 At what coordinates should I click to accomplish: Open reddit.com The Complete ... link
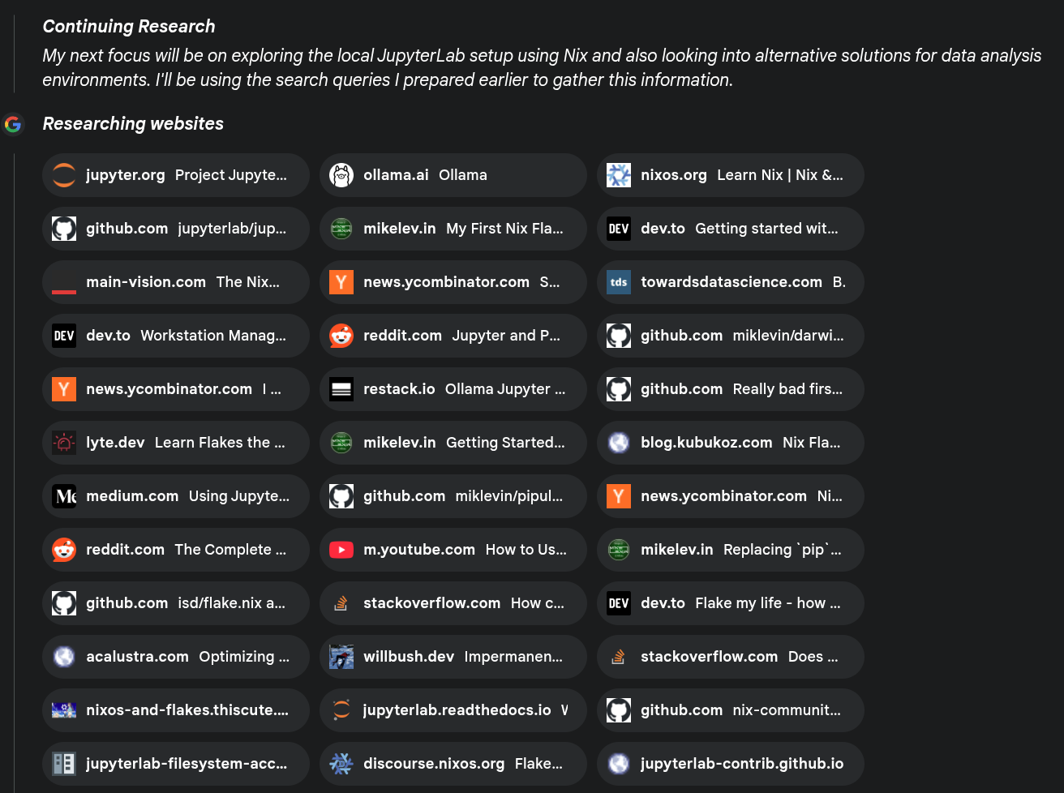(176, 550)
